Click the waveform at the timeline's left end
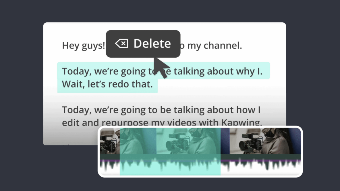This screenshot has height=191, width=340. tap(109, 166)
